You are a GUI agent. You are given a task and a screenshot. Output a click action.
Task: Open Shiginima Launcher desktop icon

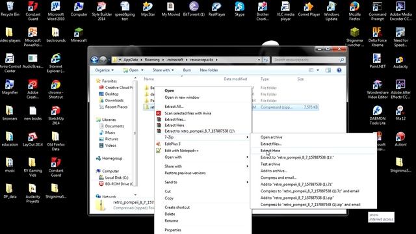(x=355, y=37)
